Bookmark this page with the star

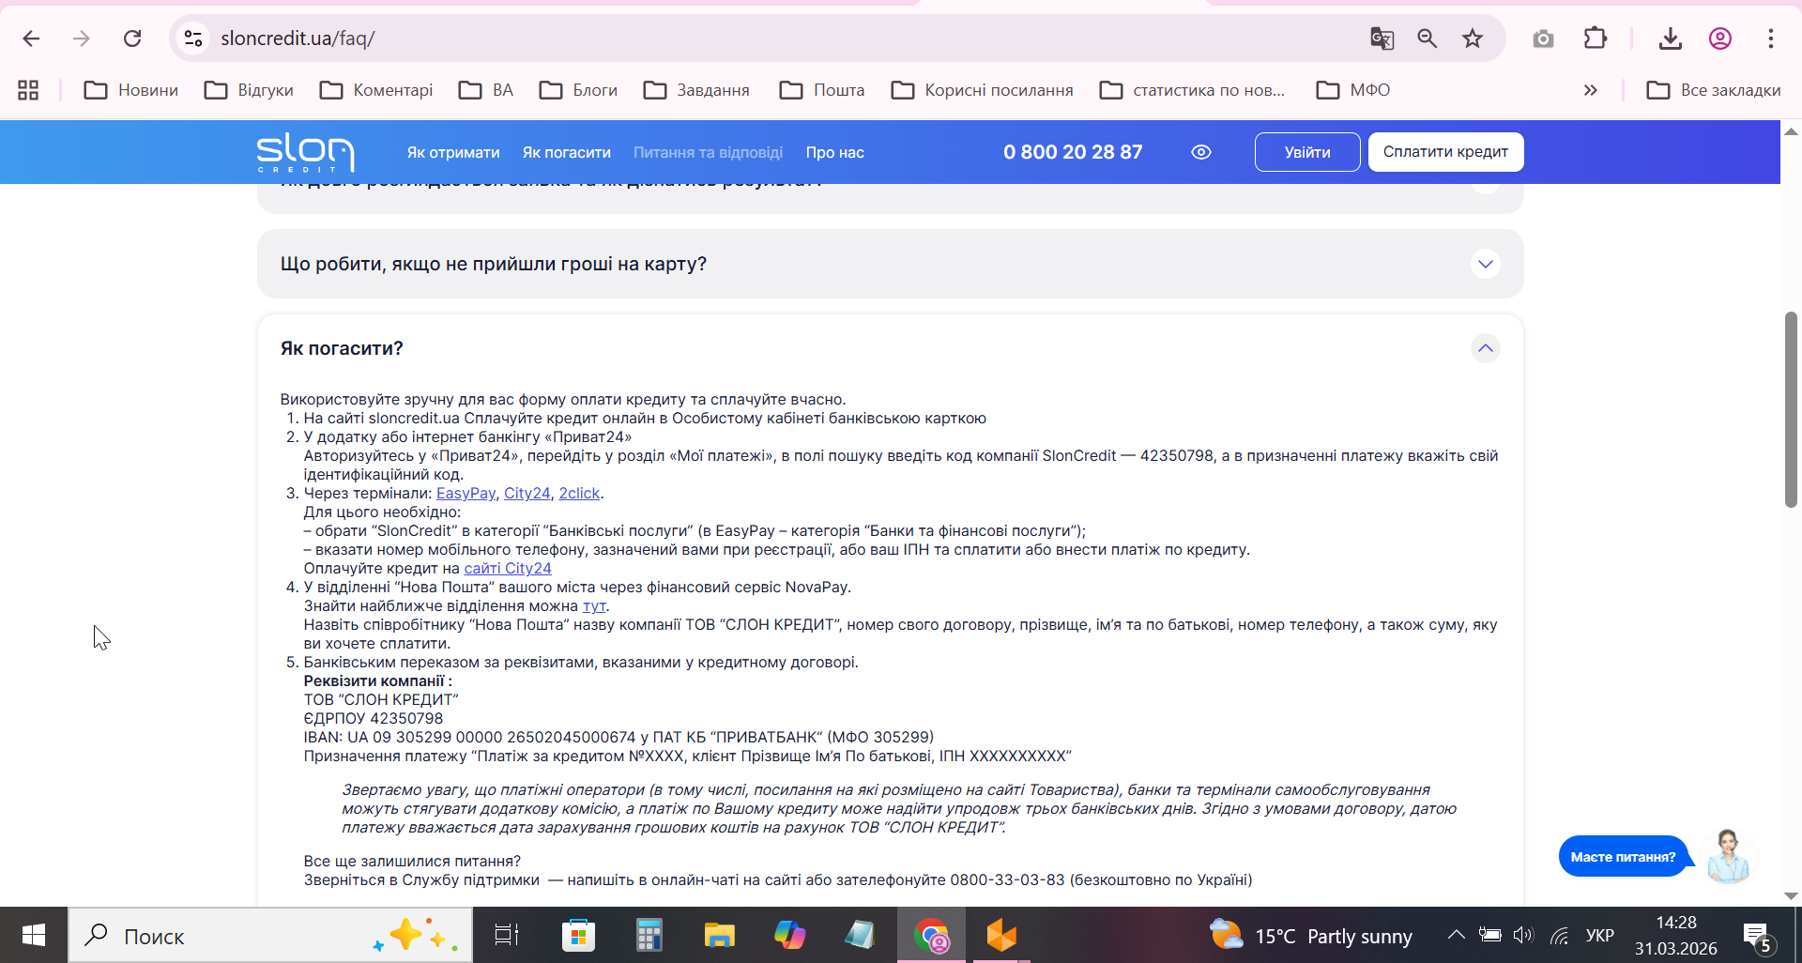[x=1473, y=38]
